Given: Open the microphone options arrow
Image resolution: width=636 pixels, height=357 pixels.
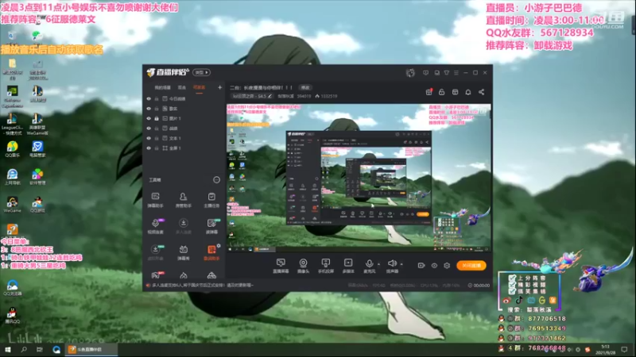Looking at the screenshot, I should [x=379, y=264].
